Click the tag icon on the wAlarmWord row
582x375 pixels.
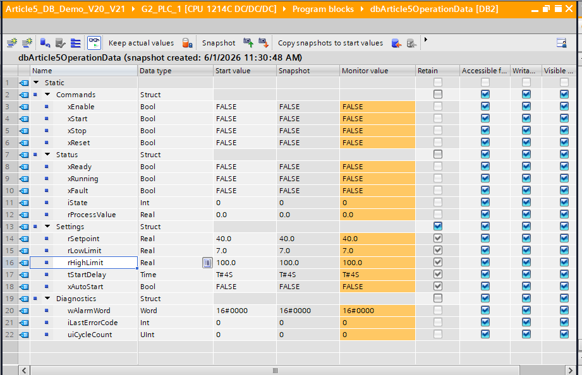pos(24,311)
